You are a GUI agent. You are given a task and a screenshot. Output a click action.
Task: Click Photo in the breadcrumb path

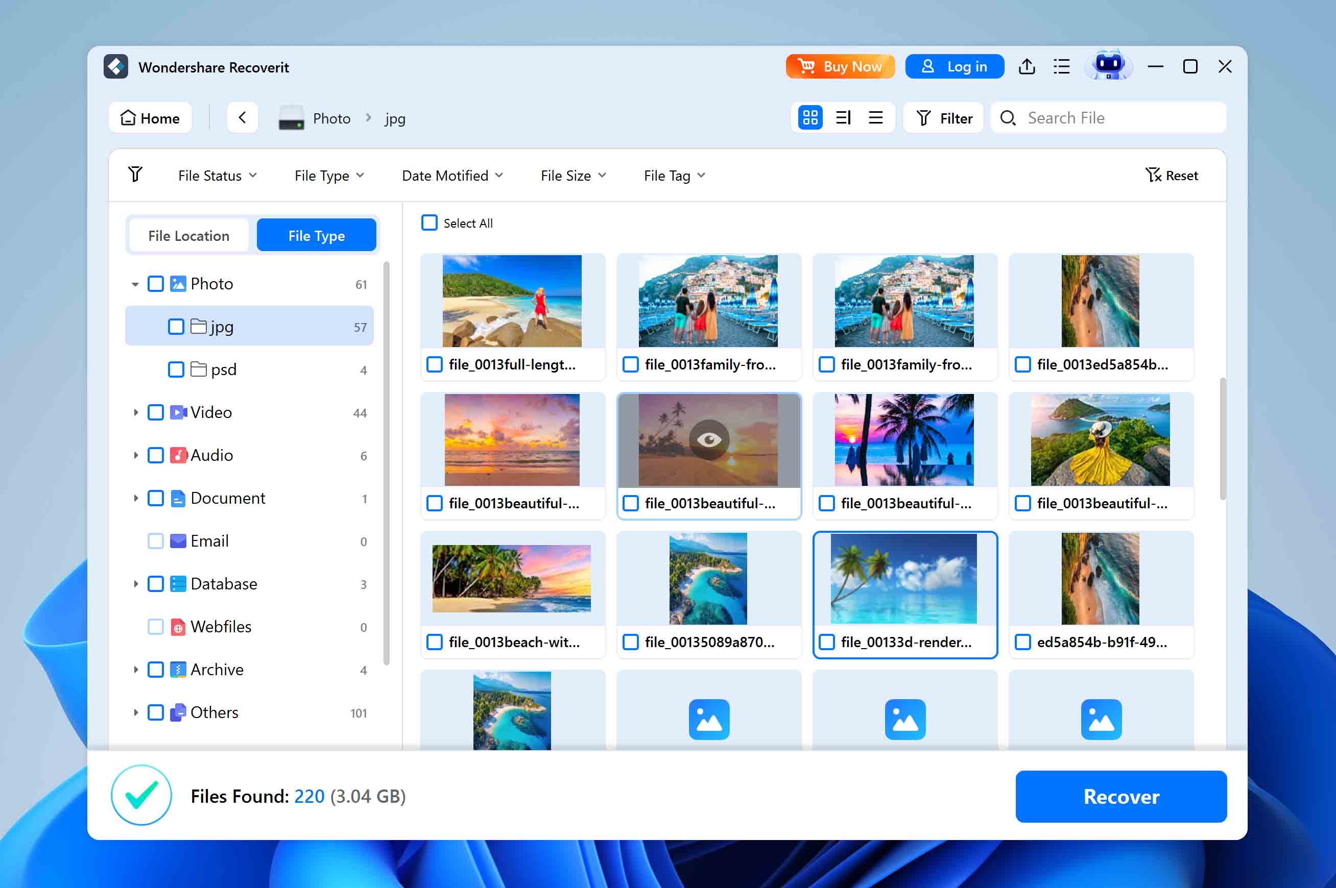pos(331,118)
